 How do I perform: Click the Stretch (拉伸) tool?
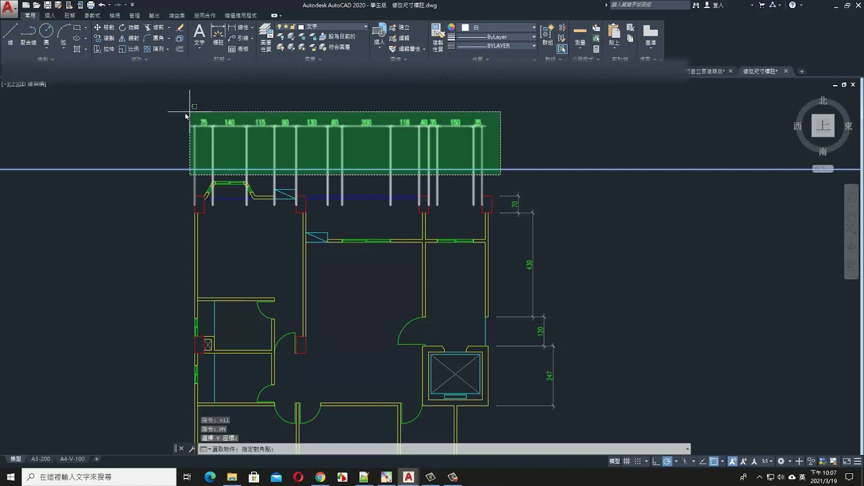pos(103,49)
